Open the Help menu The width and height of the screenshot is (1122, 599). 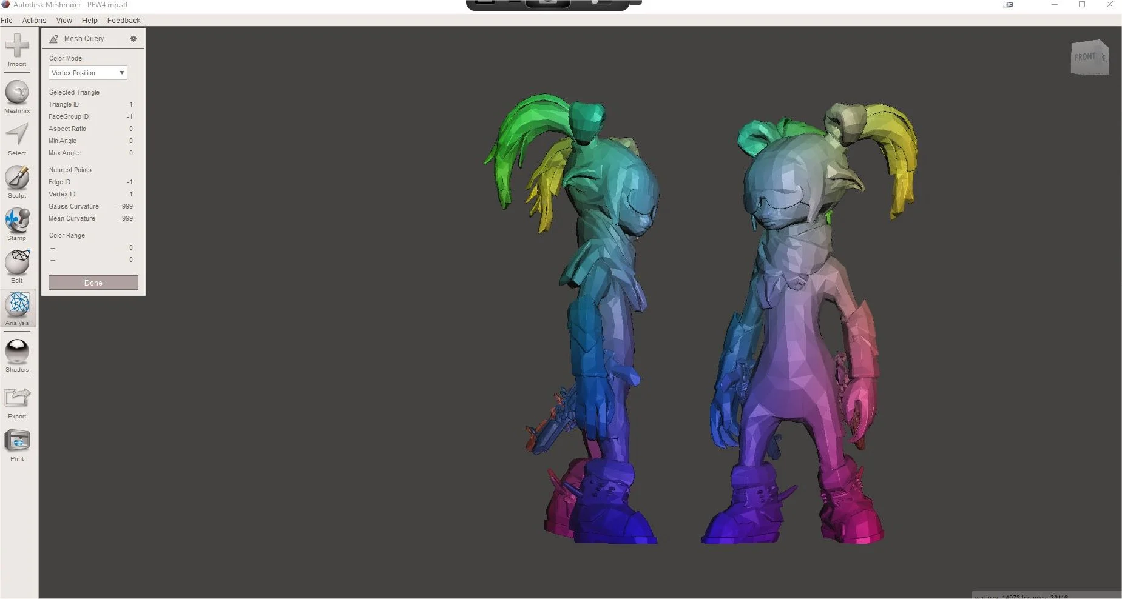tap(90, 20)
